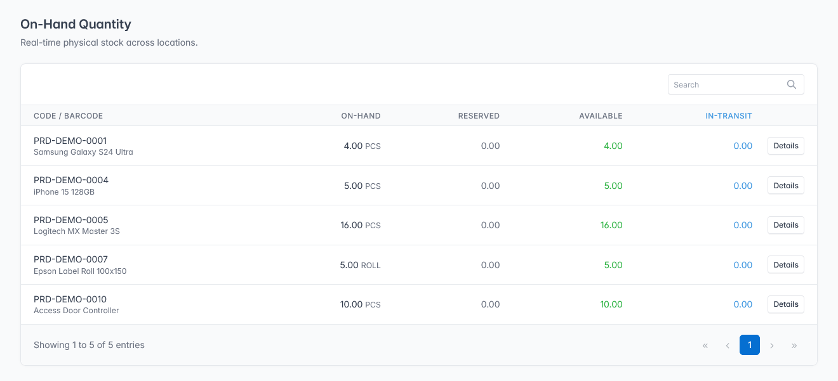Viewport: 838px width, 381px height.
Task: Open Details for Access Door Controller
Action: tap(786, 304)
